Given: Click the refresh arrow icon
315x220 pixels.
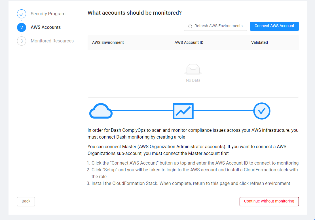Looking at the screenshot, I should pyautogui.click(x=190, y=26).
